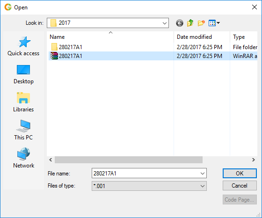The image size is (262, 218).
Task: Browse Network in sidebar
Action: pyautogui.click(x=23, y=158)
